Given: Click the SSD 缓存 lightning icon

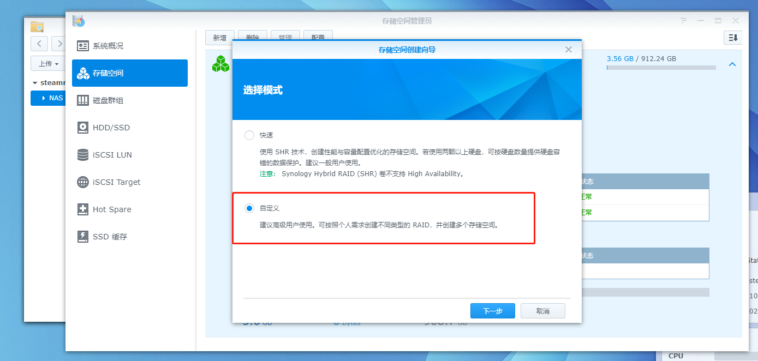Looking at the screenshot, I should (83, 237).
